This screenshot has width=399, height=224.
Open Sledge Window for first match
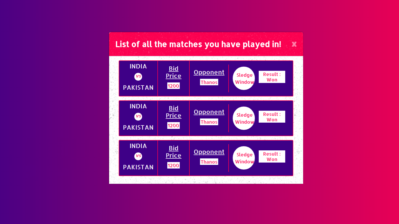click(x=244, y=78)
